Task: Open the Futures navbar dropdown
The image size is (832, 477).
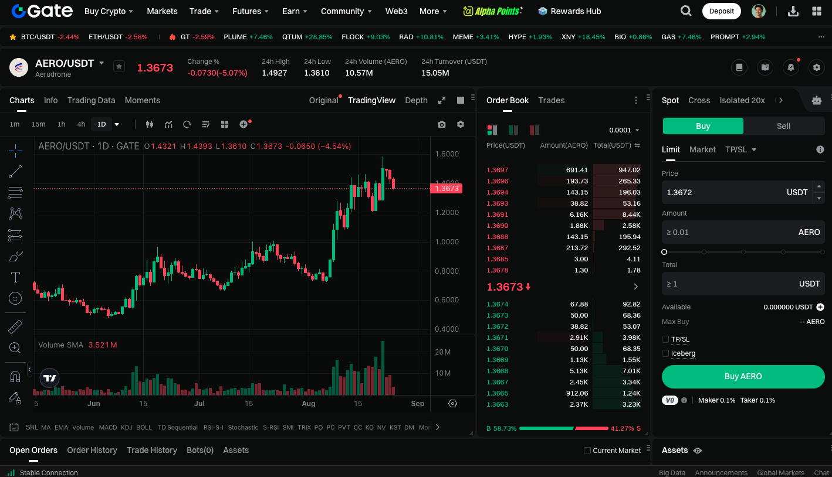Action: pyautogui.click(x=251, y=11)
